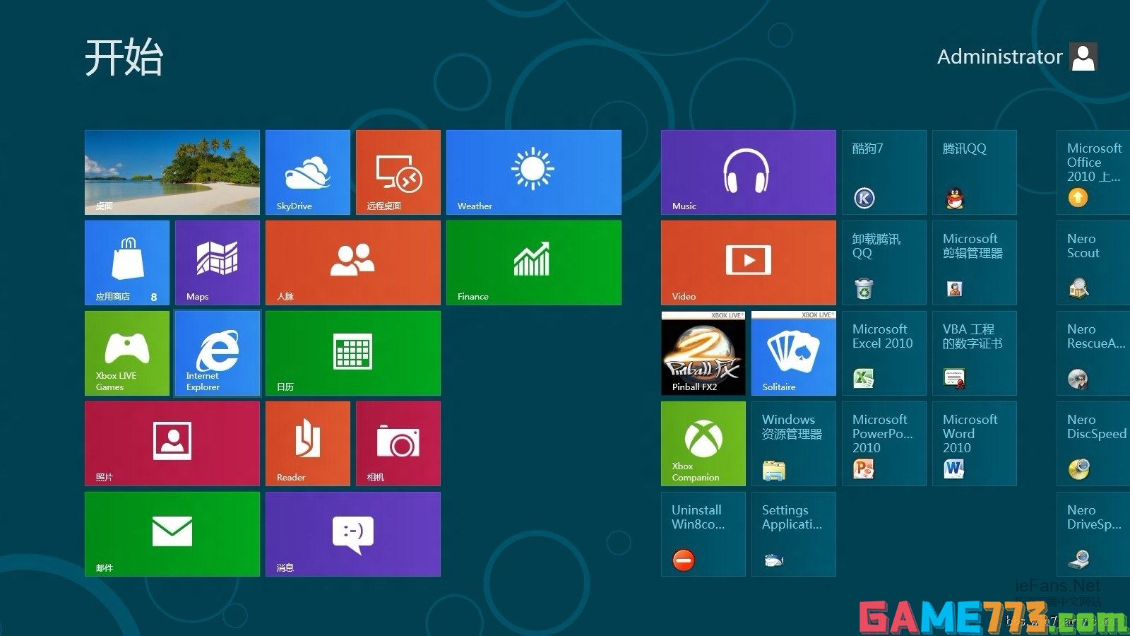Open the Weather tile
The height and width of the screenshot is (636, 1130).
pos(534,172)
